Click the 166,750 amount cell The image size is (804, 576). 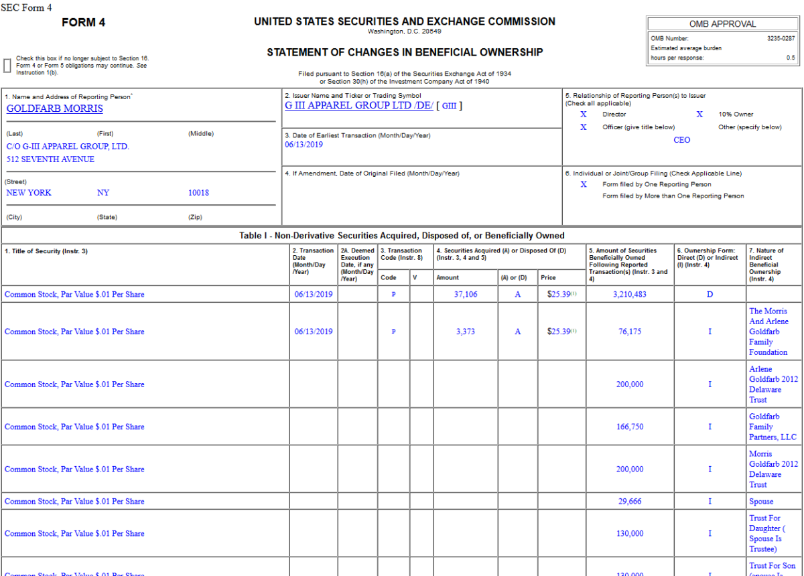point(630,427)
